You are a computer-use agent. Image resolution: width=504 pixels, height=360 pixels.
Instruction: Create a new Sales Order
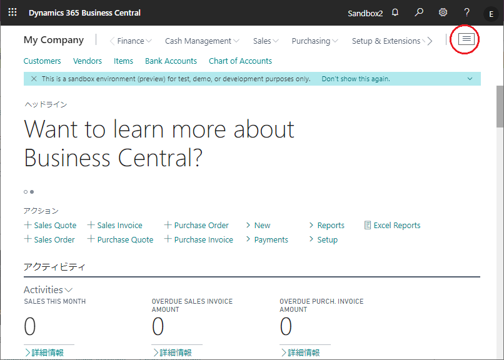pyautogui.click(x=49, y=239)
